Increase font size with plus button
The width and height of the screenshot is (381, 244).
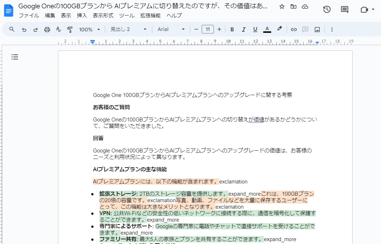219,30
